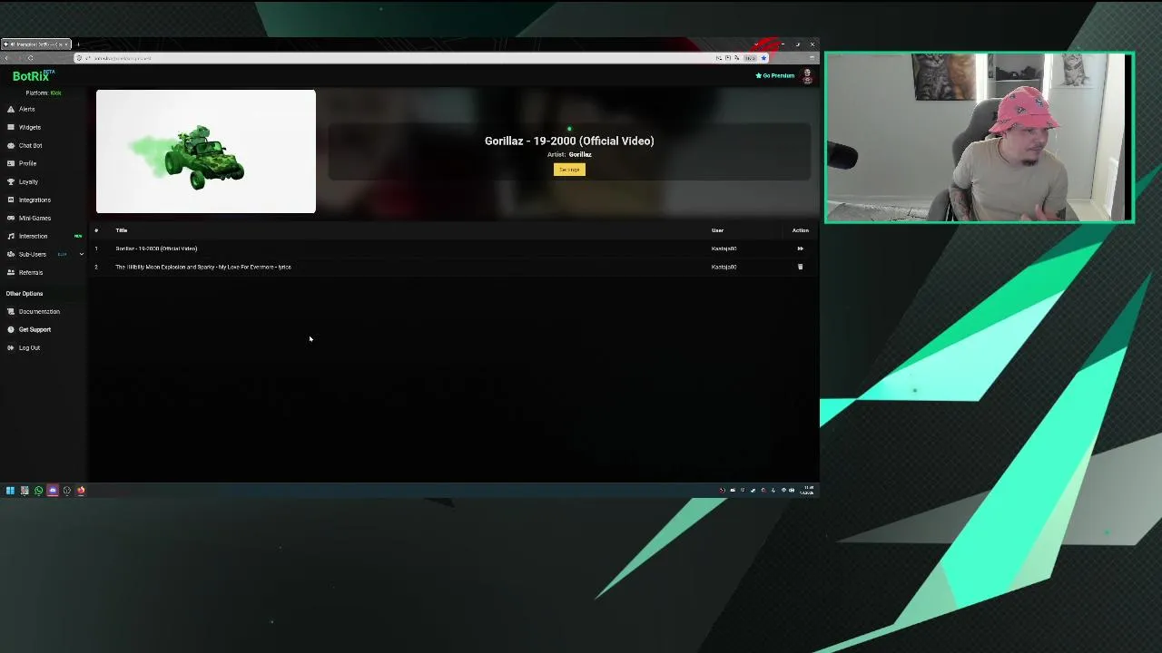Image resolution: width=1162 pixels, height=653 pixels.
Task: Open the Profile sidebar item
Action: [x=27, y=163]
